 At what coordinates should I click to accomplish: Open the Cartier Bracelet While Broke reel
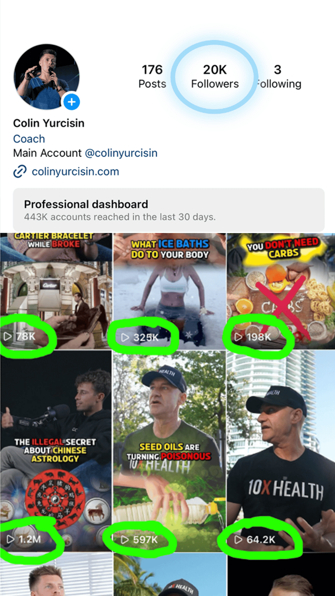tap(56, 291)
